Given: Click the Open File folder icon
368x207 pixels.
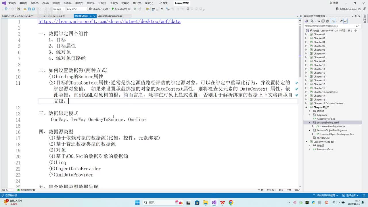Looking at the screenshot, I should click(25, 9).
